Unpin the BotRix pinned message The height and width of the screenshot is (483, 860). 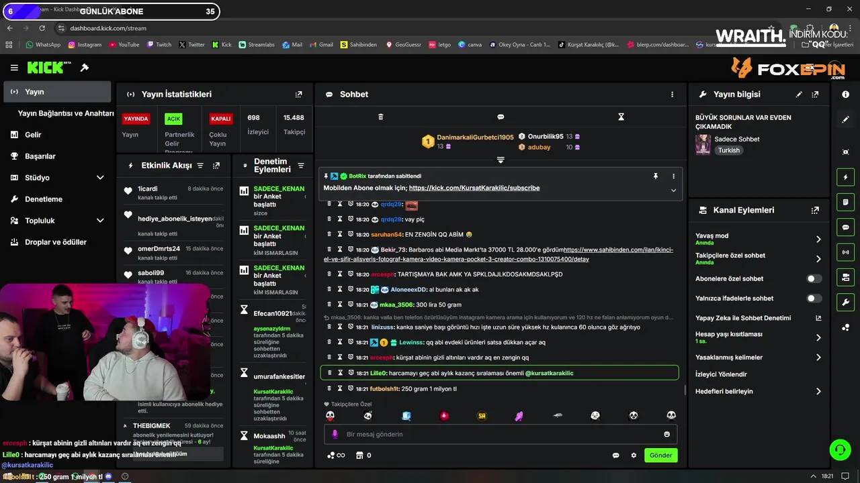(656, 176)
